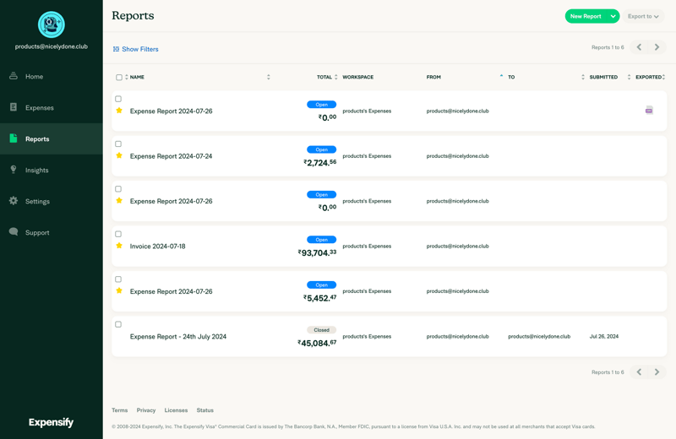
Task: Sort reports by SUBMITTED column
Action: click(603, 77)
